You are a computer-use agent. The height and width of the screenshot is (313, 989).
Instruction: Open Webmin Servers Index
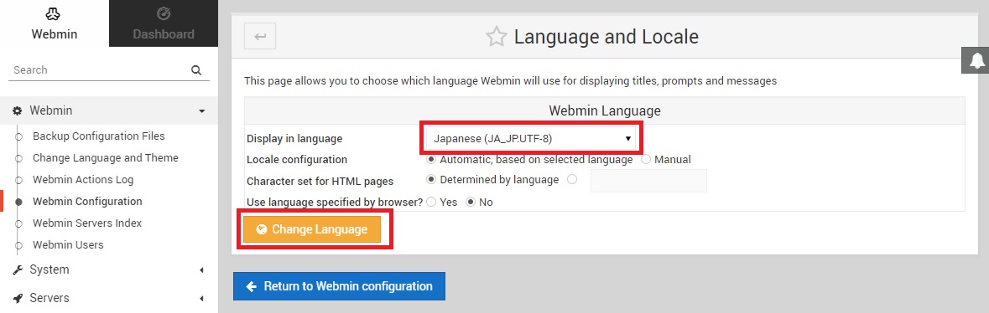[x=87, y=223]
